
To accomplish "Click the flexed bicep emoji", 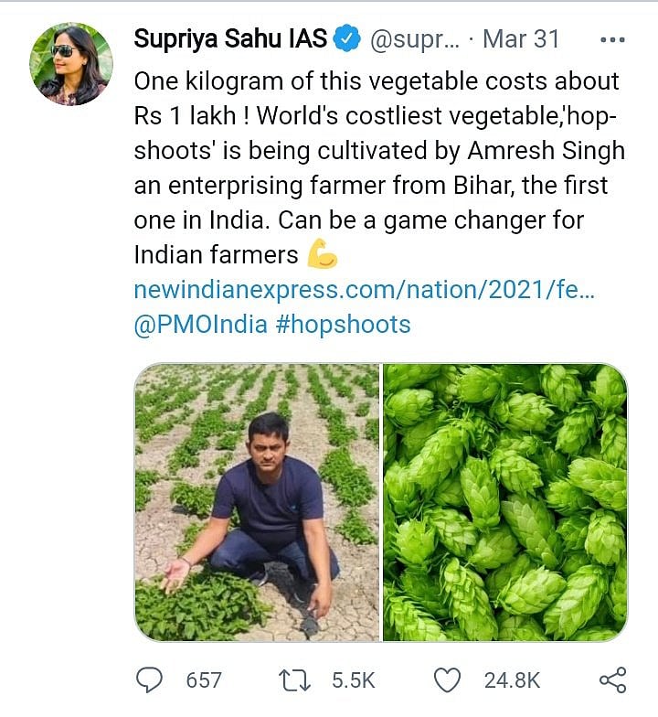I will tap(323, 254).
